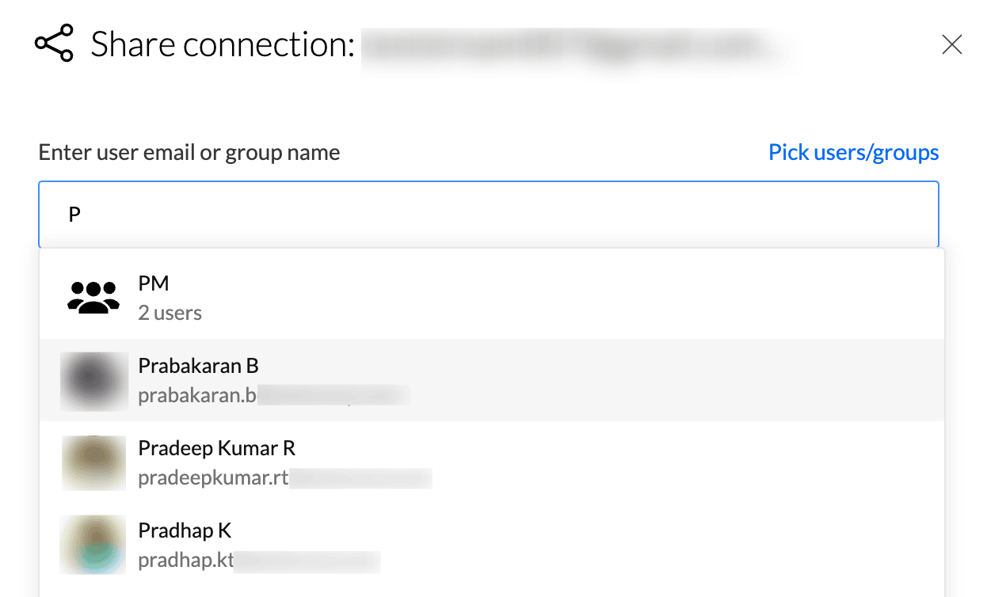Click the typed letter P in search box
The height and width of the screenshot is (597, 987).
[x=74, y=215]
